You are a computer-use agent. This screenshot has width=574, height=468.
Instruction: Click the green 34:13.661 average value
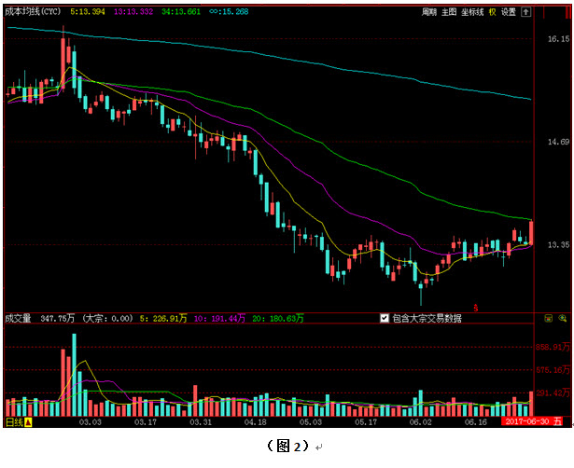(x=181, y=13)
